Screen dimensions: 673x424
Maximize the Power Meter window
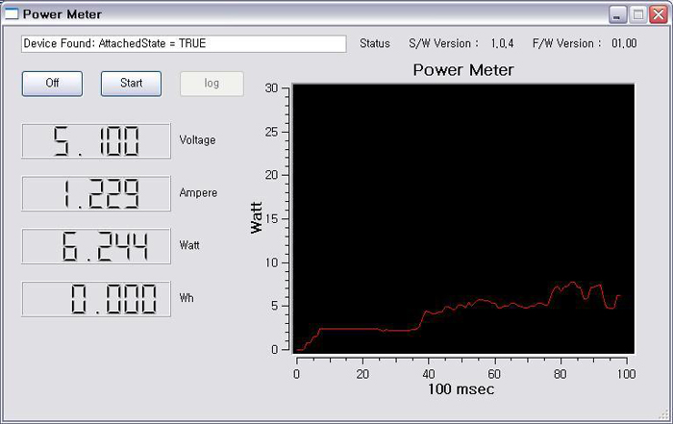[637, 14]
